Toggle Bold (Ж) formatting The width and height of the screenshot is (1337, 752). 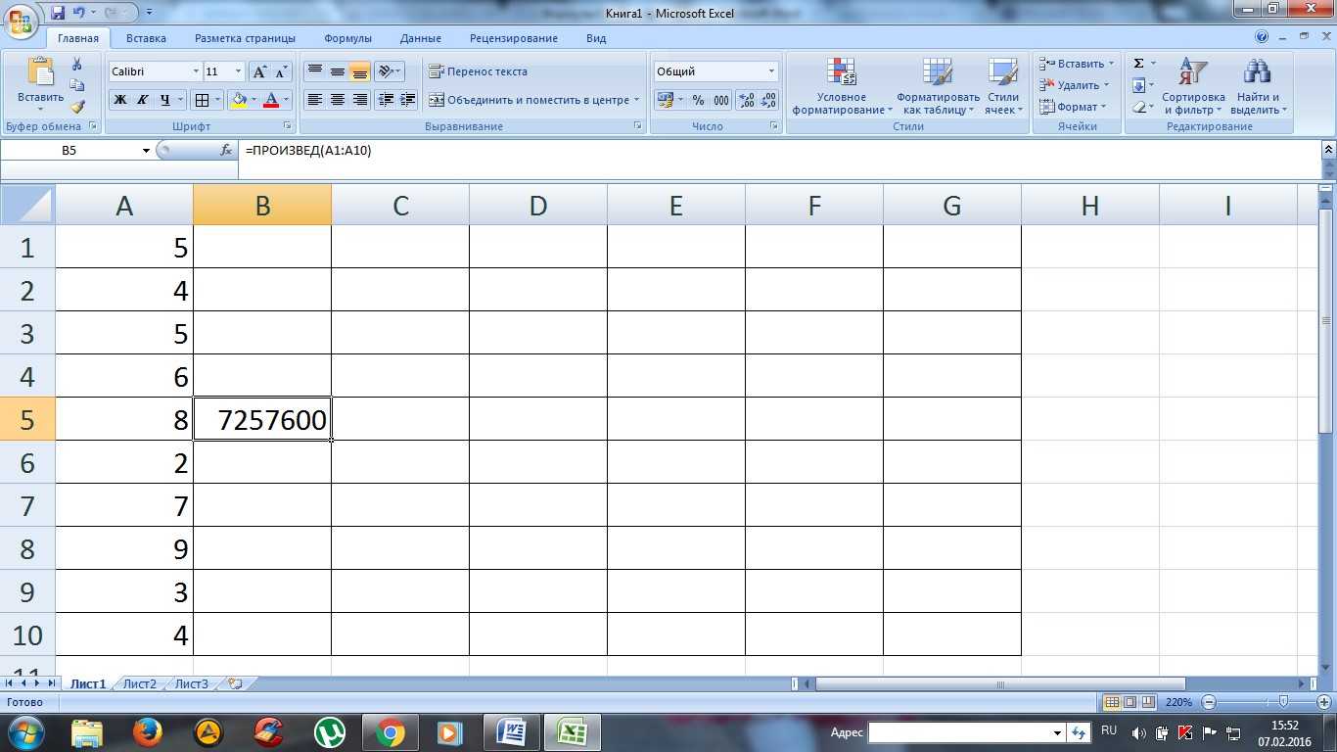(x=120, y=100)
